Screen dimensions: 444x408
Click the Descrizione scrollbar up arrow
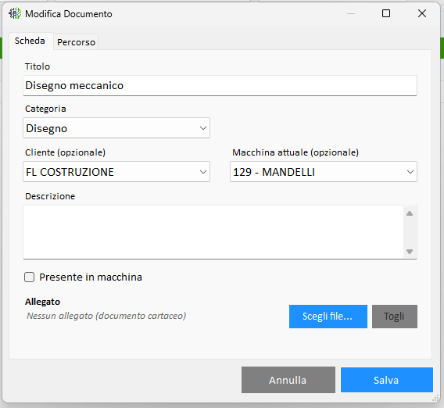point(410,213)
